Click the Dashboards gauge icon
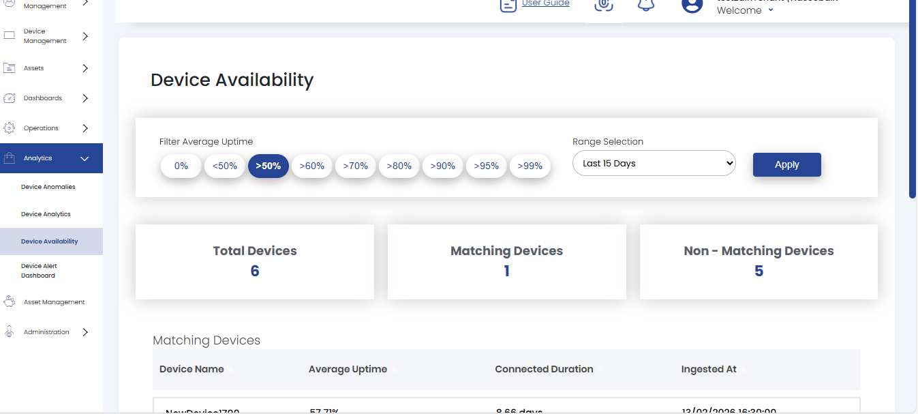This screenshot has height=414, width=918. tap(10, 98)
